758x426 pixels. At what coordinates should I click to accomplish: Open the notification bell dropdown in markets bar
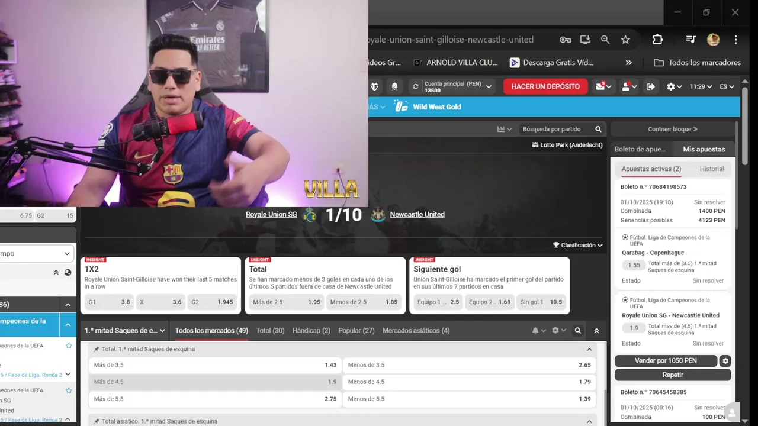[539, 331]
